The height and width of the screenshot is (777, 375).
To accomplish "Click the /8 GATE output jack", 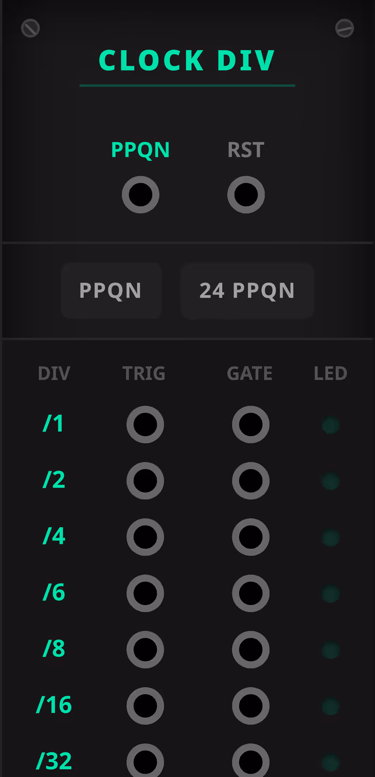I will [x=251, y=650].
